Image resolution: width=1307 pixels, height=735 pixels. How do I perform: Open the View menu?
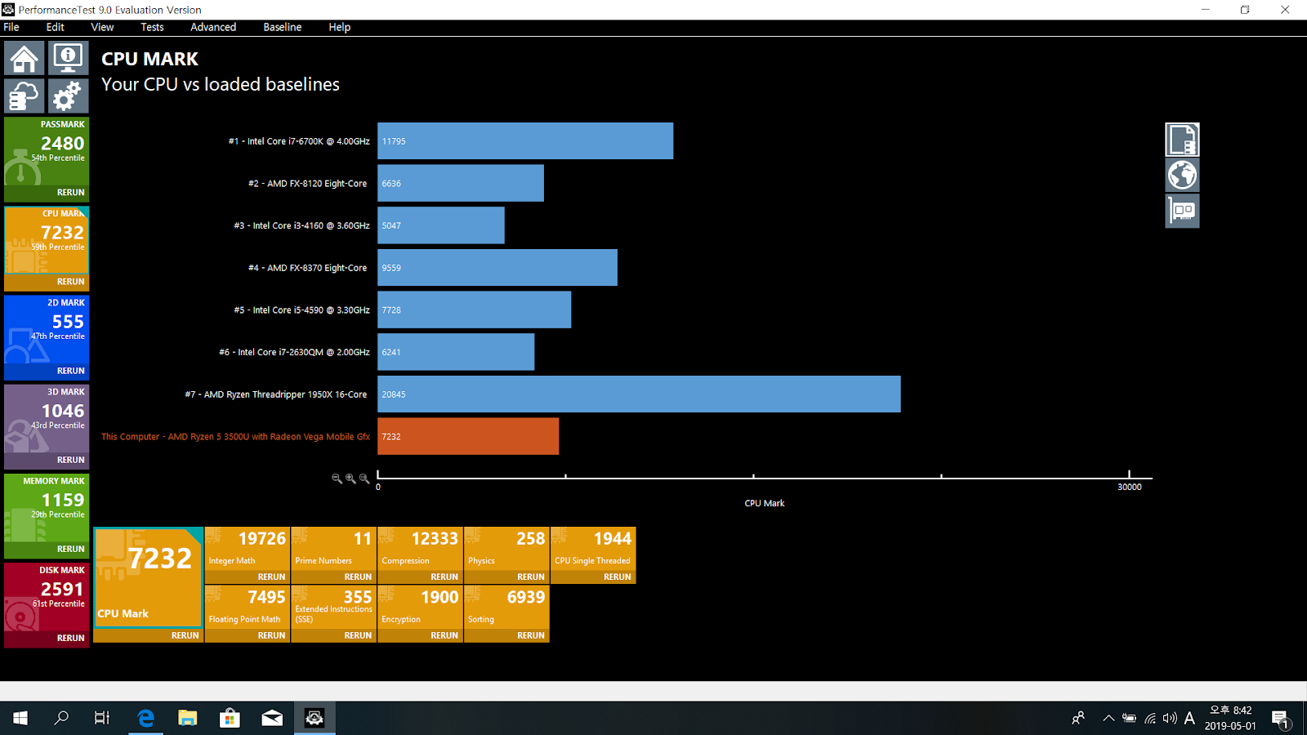(x=102, y=27)
